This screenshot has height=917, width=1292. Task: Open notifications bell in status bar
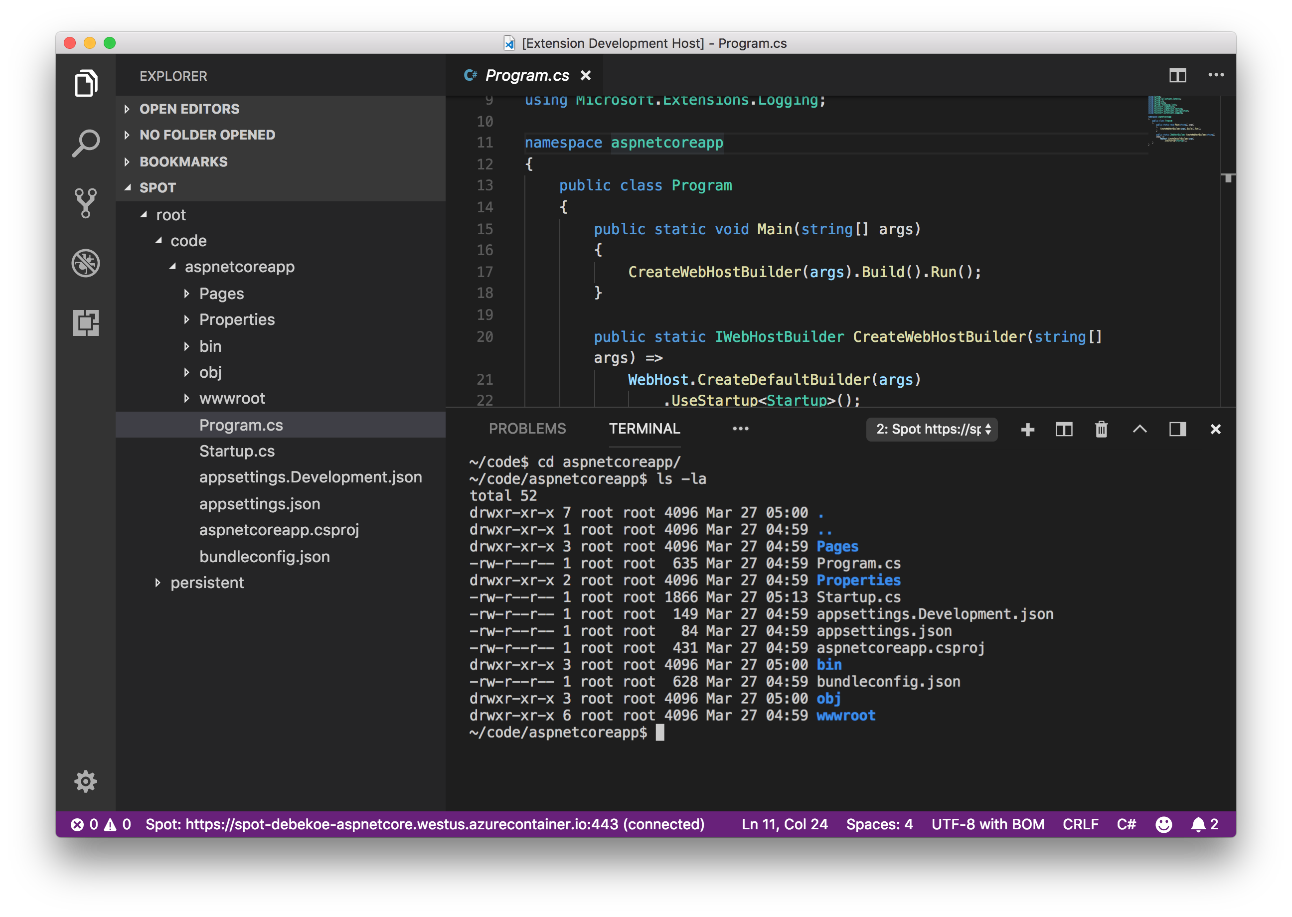(1198, 824)
